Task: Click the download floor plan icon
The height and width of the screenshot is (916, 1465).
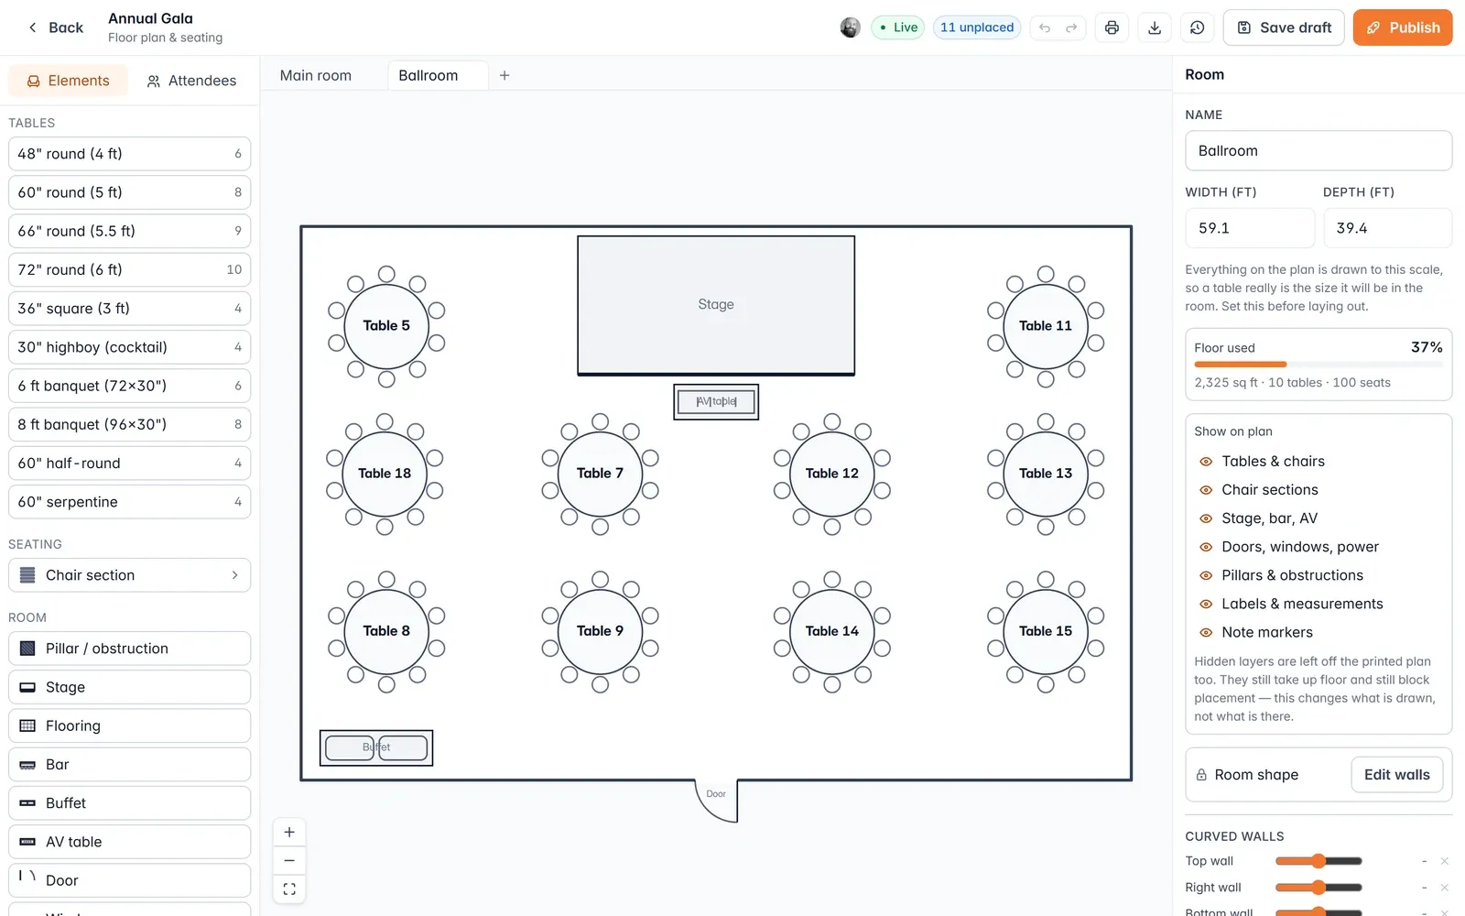Action: pyautogui.click(x=1155, y=27)
